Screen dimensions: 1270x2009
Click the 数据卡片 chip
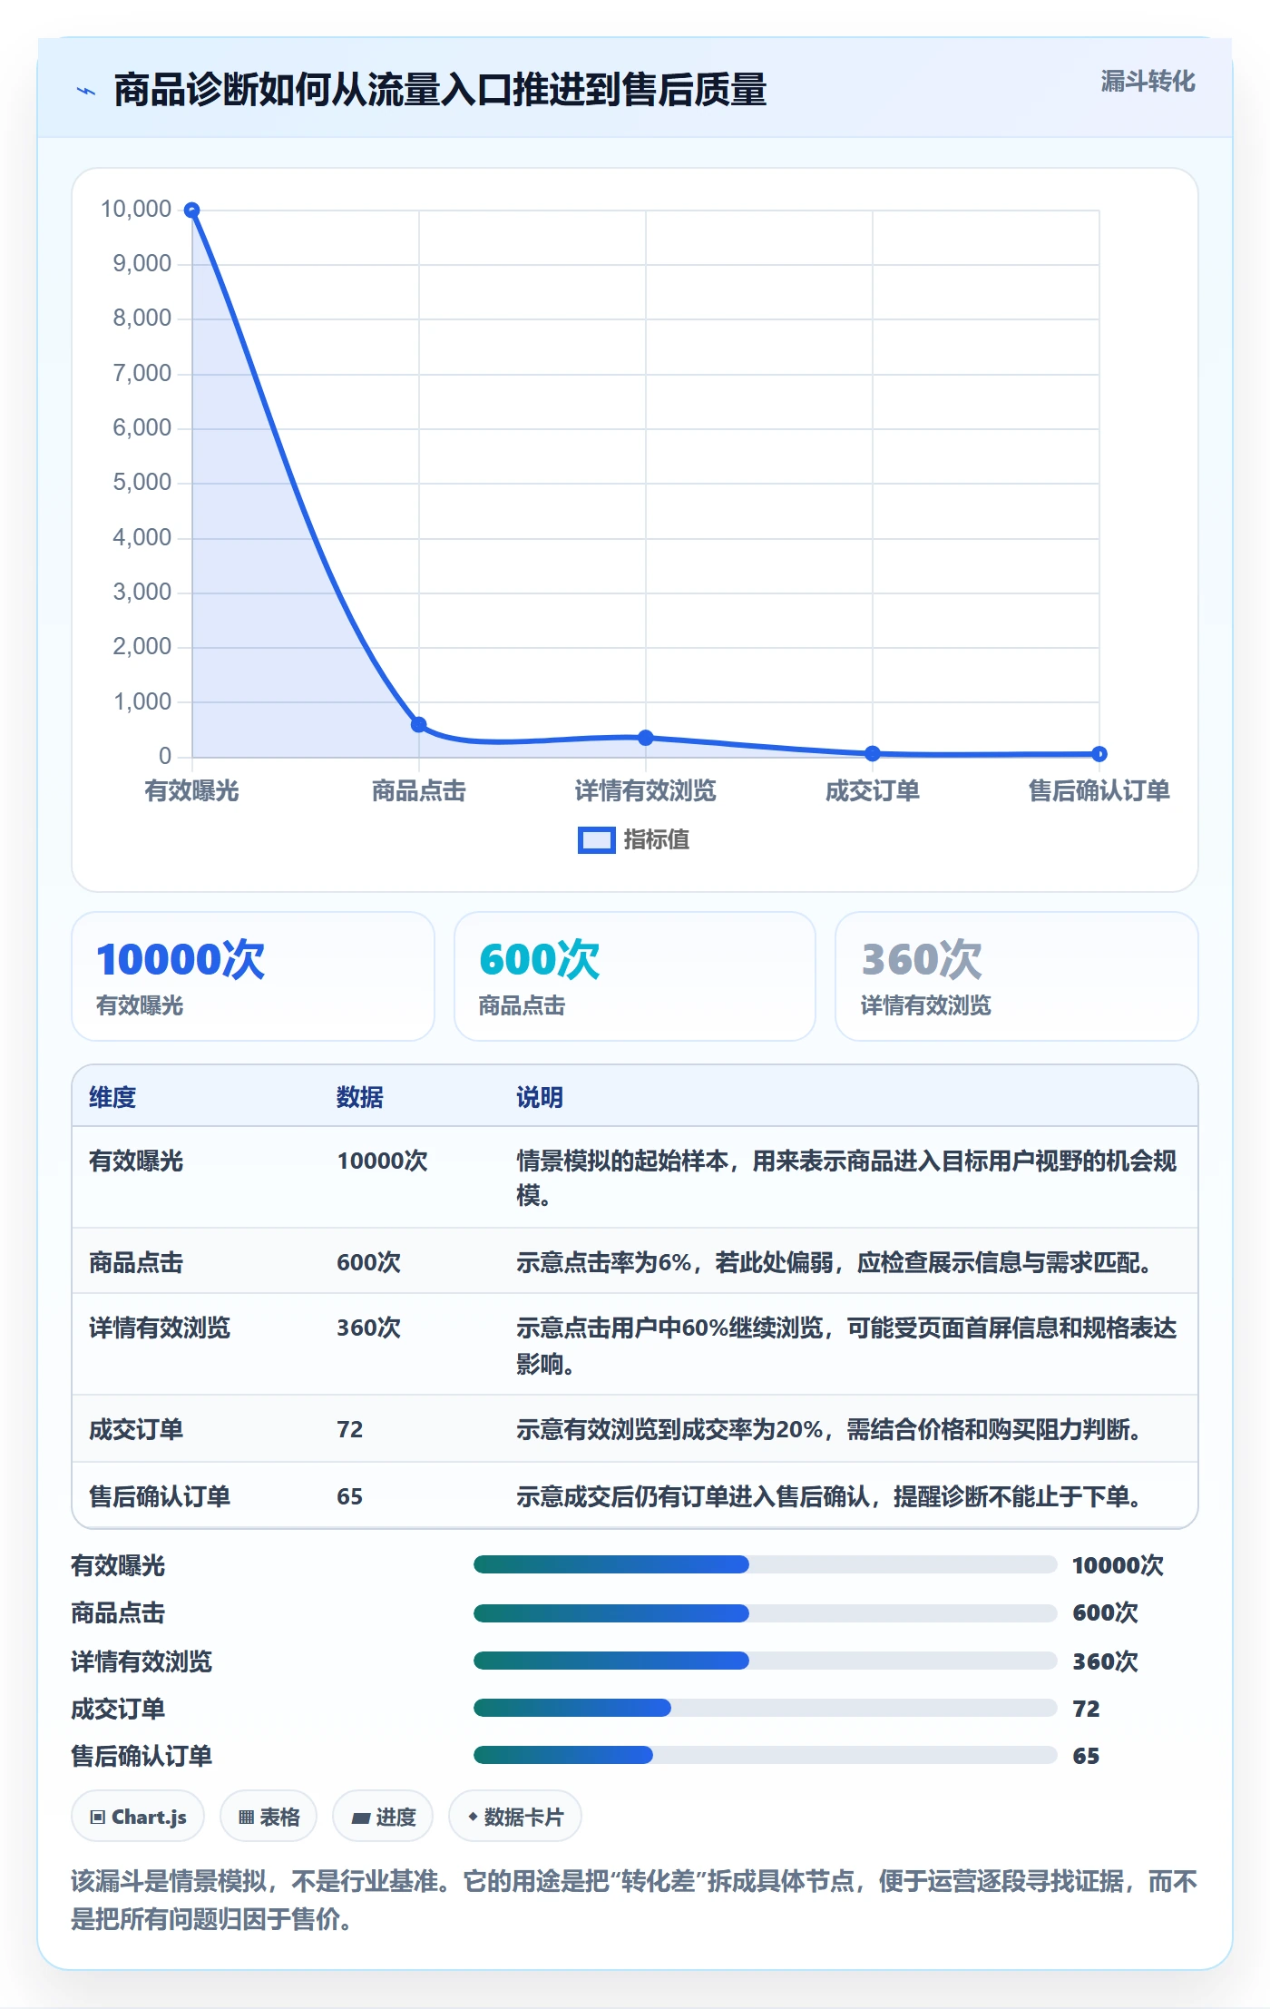coord(515,1817)
